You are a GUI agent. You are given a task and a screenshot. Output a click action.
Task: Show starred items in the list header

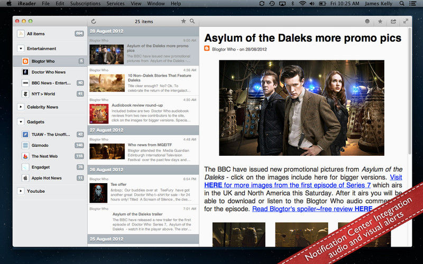183,22
